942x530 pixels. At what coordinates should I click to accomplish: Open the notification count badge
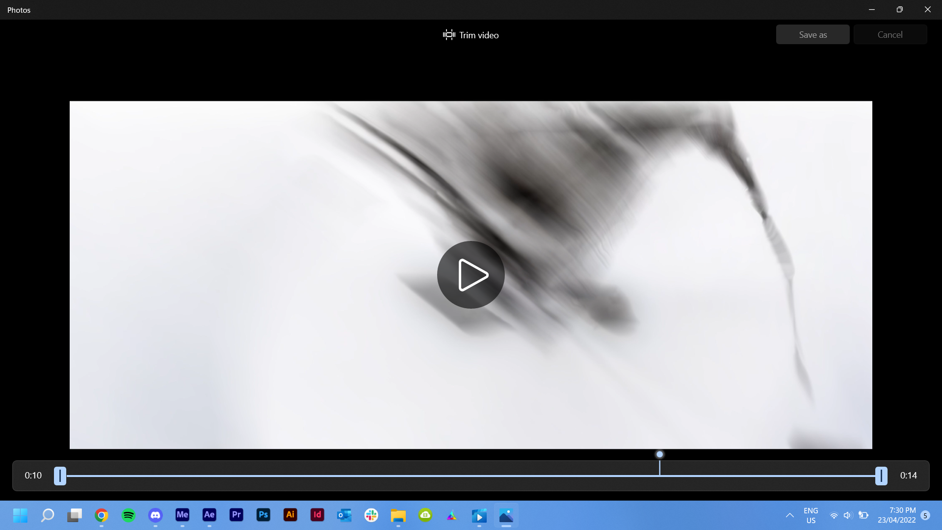click(x=926, y=516)
